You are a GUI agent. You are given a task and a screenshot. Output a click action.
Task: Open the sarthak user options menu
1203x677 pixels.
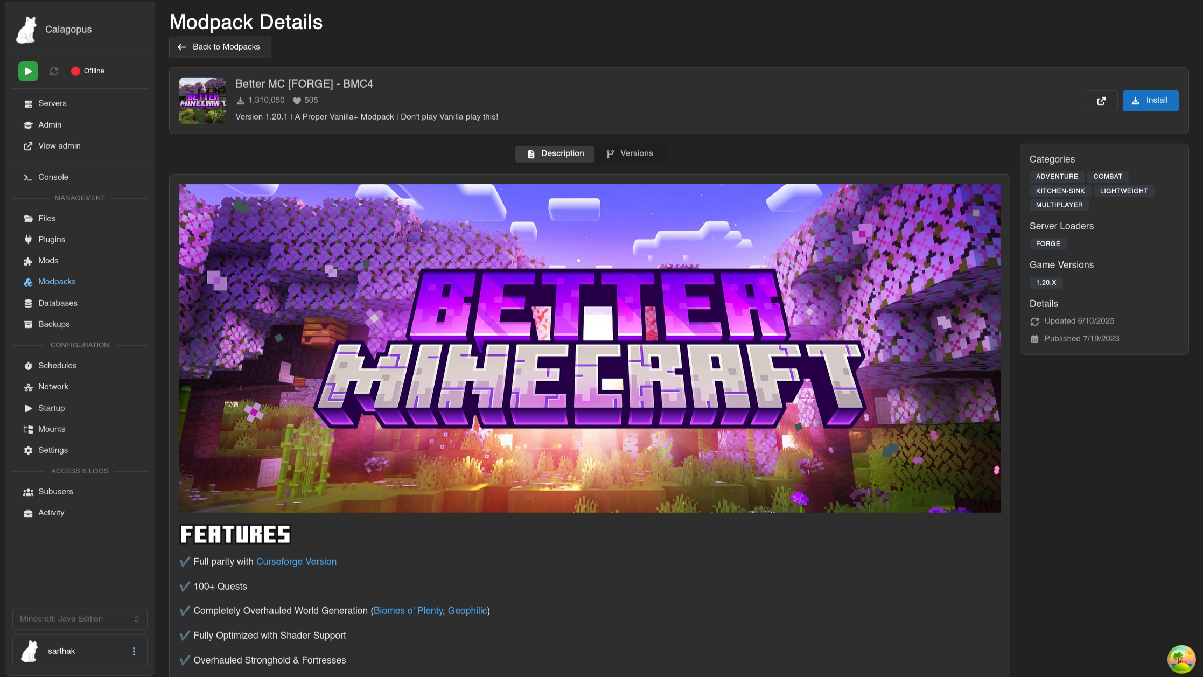[x=134, y=651]
